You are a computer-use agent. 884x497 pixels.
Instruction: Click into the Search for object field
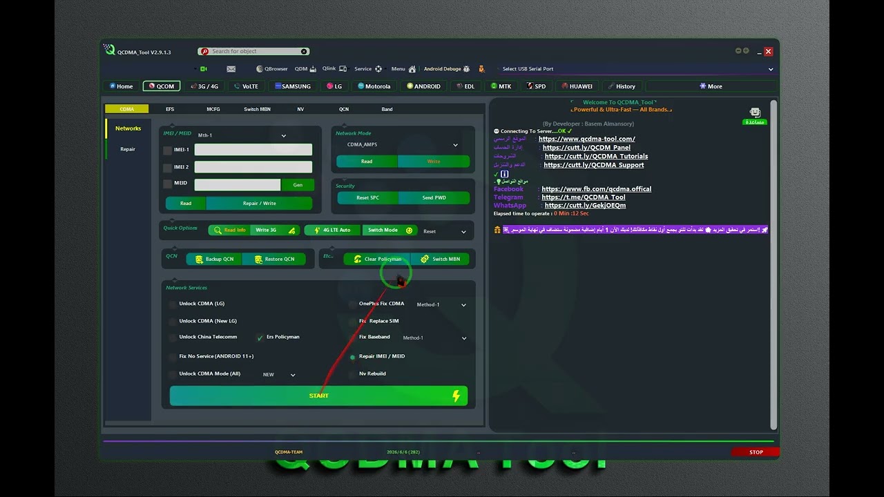click(253, 52)
